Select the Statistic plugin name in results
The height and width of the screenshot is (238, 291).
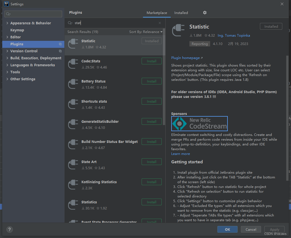[x=88, y=41]
